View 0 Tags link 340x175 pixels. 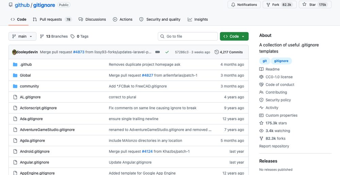pyautogui.click(x=80, y=36)
